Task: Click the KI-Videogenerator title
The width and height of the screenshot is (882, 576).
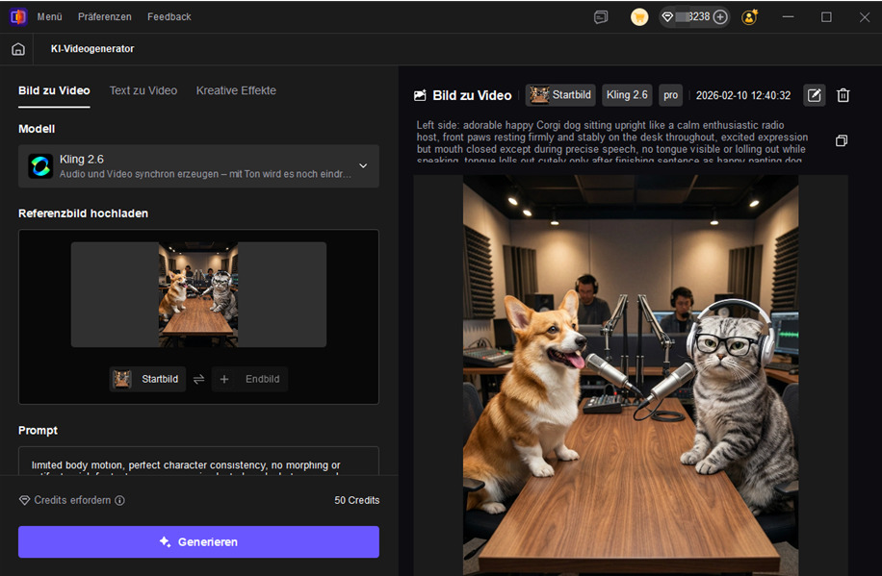Action: 92,49
